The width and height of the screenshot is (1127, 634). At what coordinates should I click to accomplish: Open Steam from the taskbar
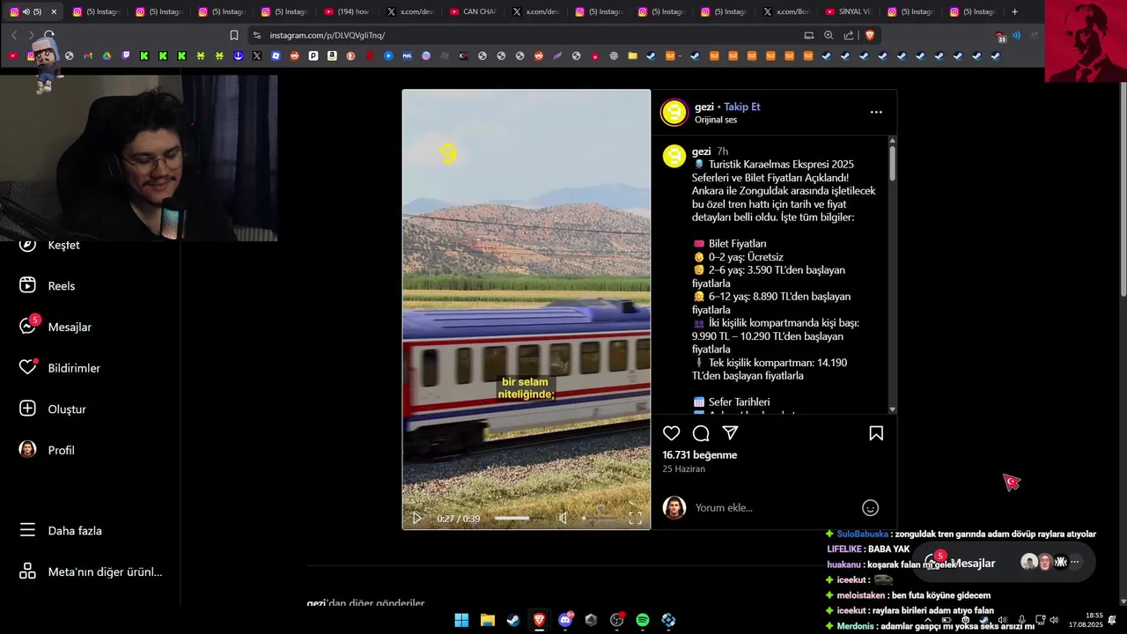(513, 620)
